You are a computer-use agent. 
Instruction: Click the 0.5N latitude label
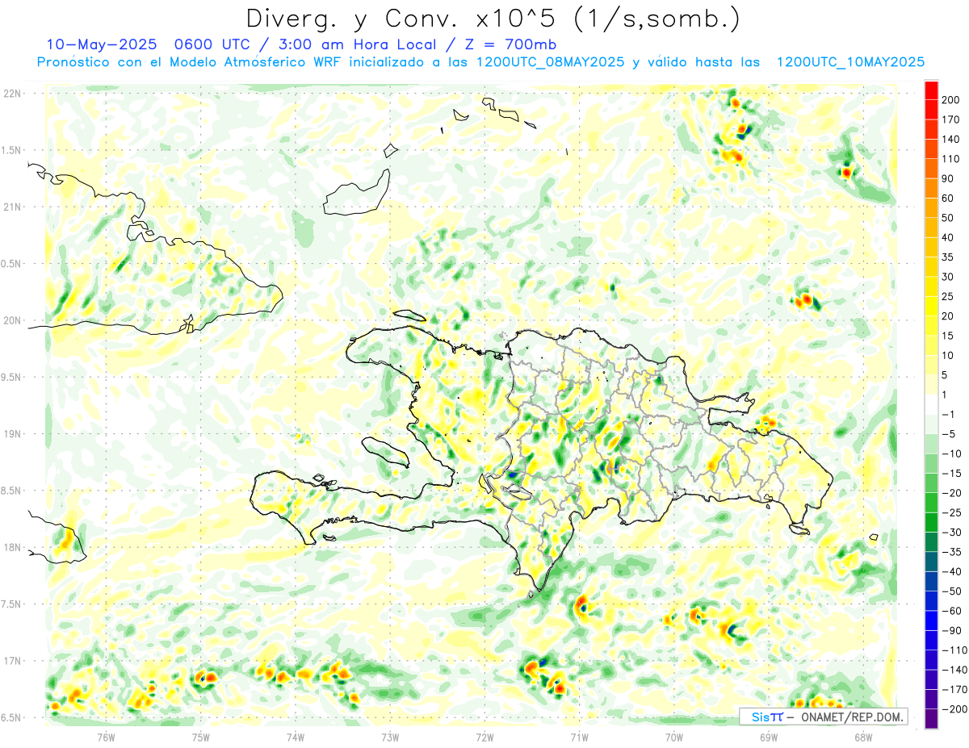pyautogui.click(x=10, y=264)
